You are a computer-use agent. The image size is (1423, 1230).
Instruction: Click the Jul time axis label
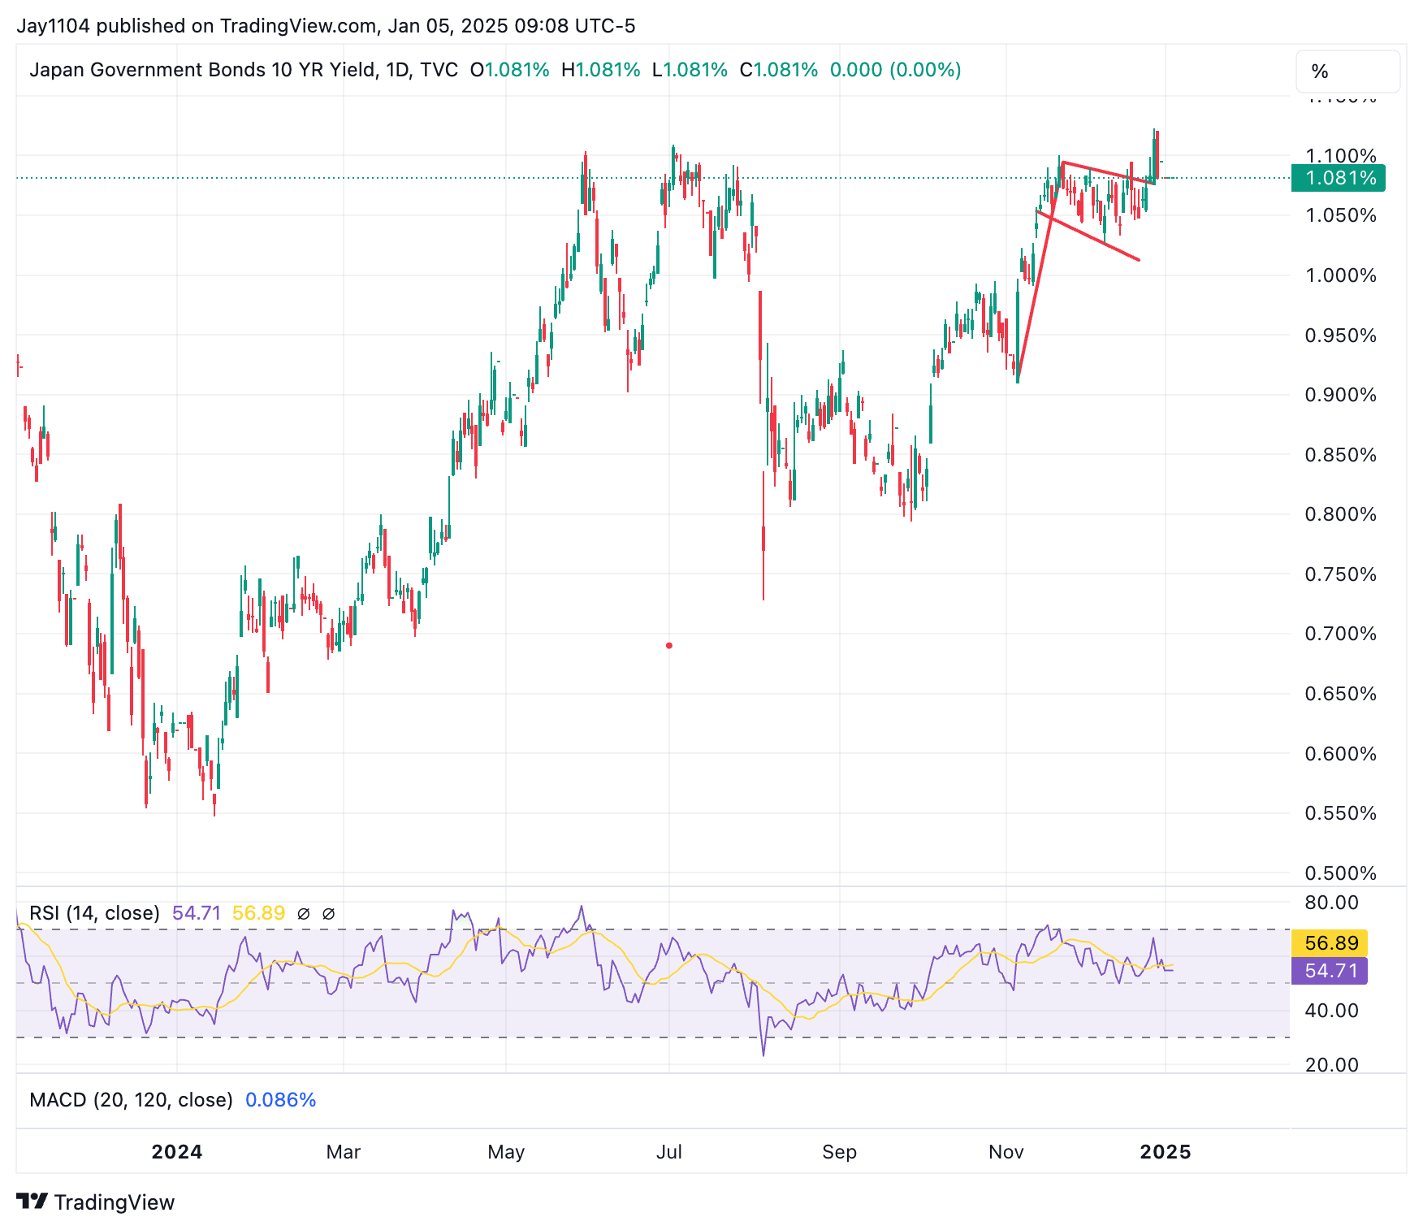click(x=669, y=1152)
